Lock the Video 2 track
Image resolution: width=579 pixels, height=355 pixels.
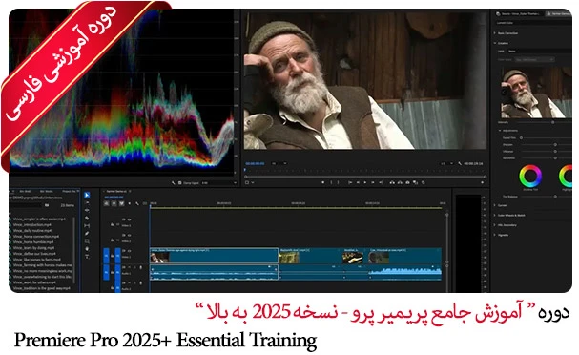tap(112, 240)
